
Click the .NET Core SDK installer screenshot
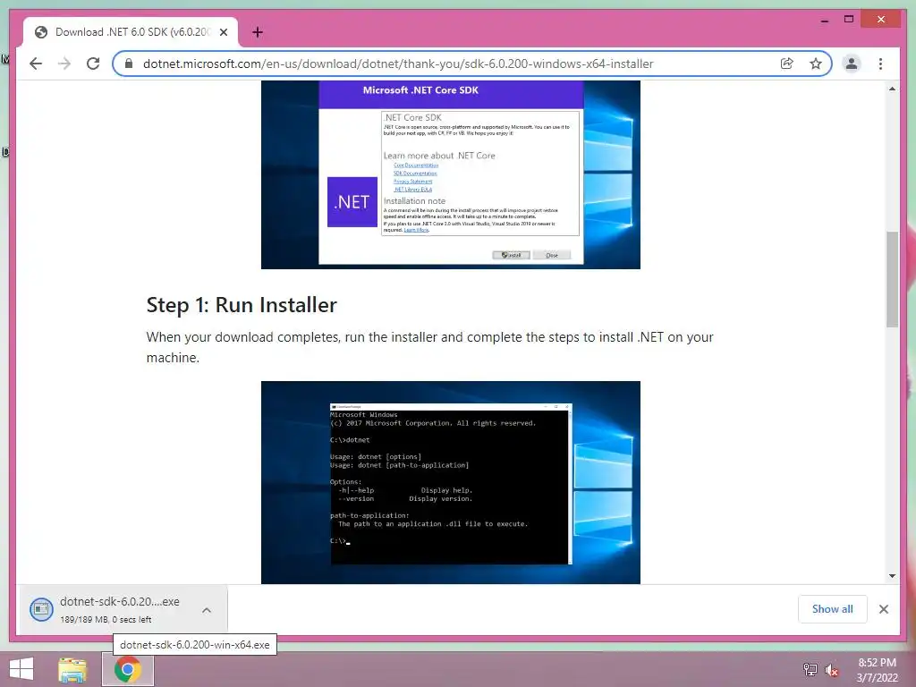point(451,174)
